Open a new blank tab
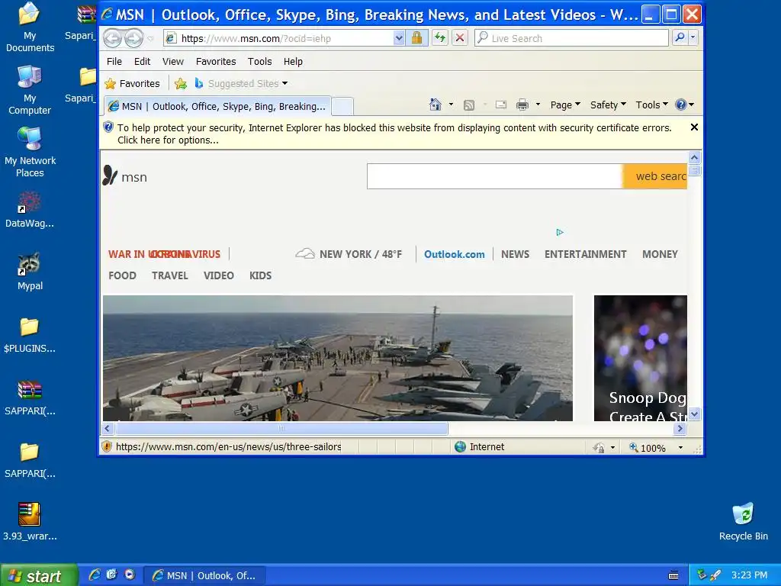Screen dimensions: 781x586 342,106
